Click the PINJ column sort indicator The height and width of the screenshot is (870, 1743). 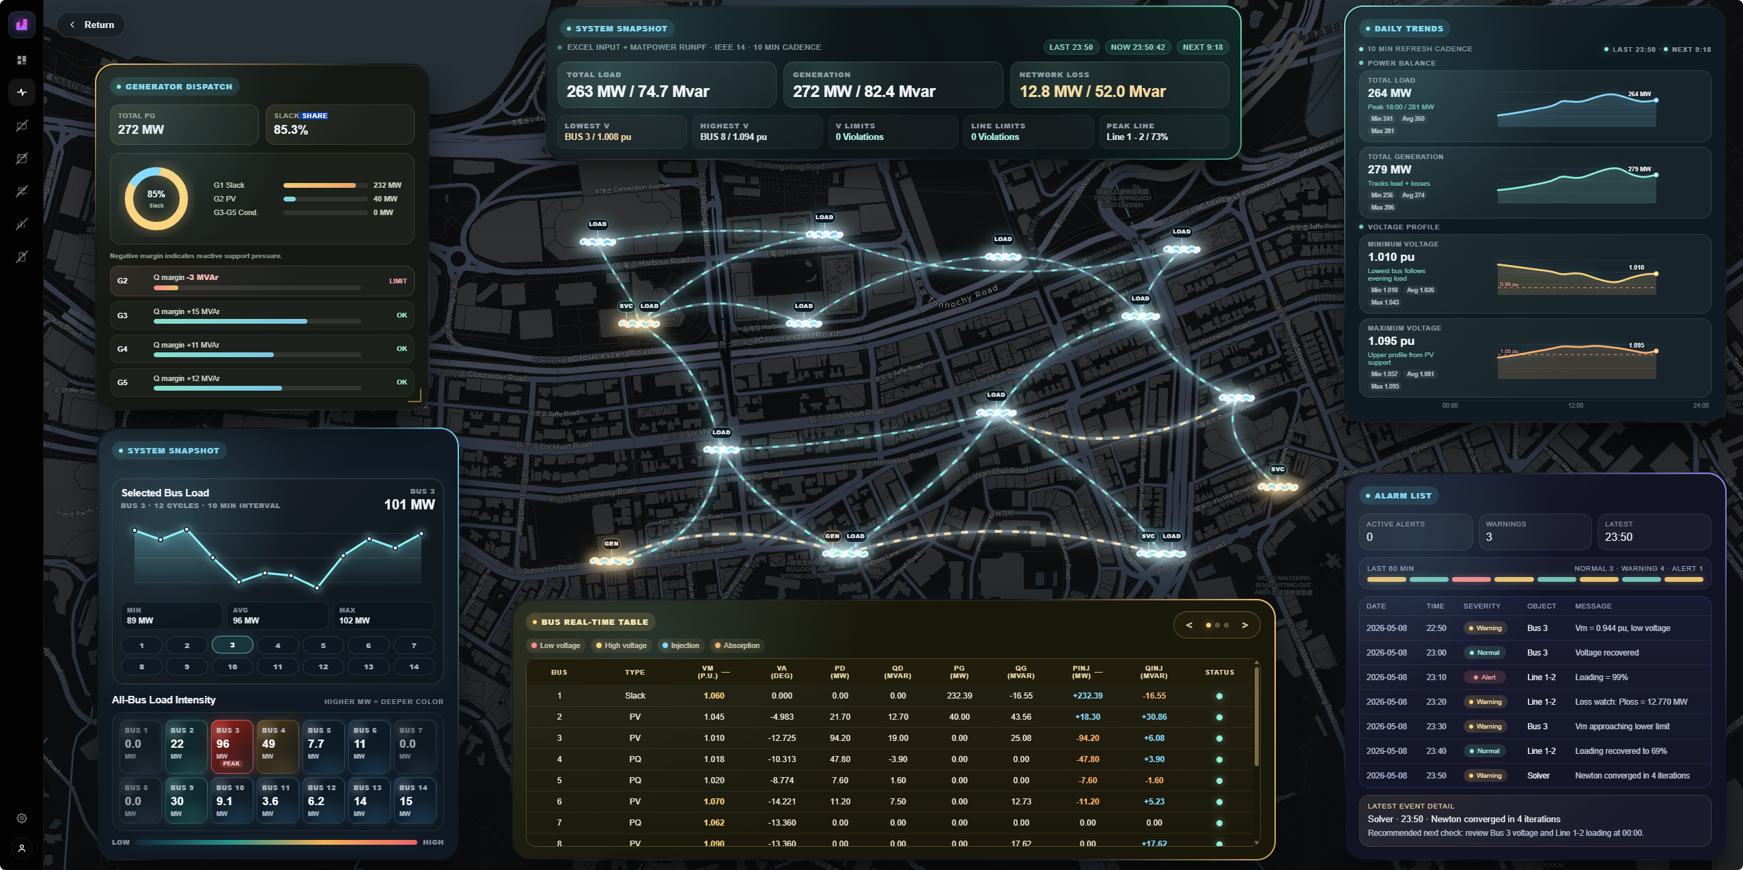click(x=1098, y=673)
